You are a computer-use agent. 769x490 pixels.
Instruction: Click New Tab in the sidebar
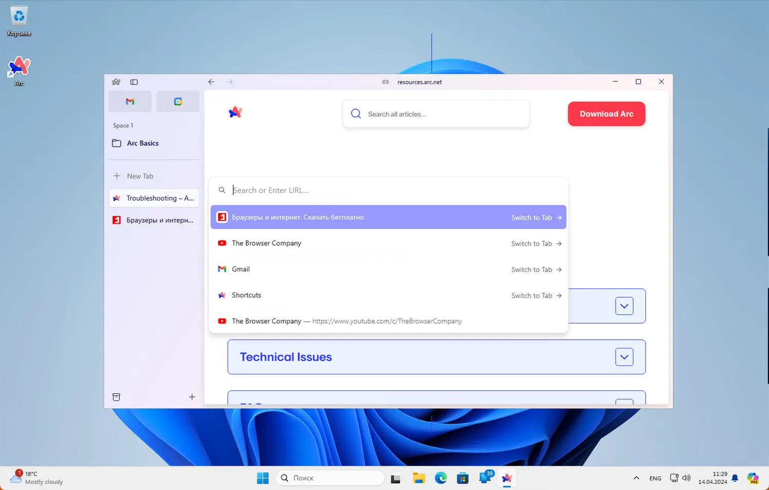154,176
